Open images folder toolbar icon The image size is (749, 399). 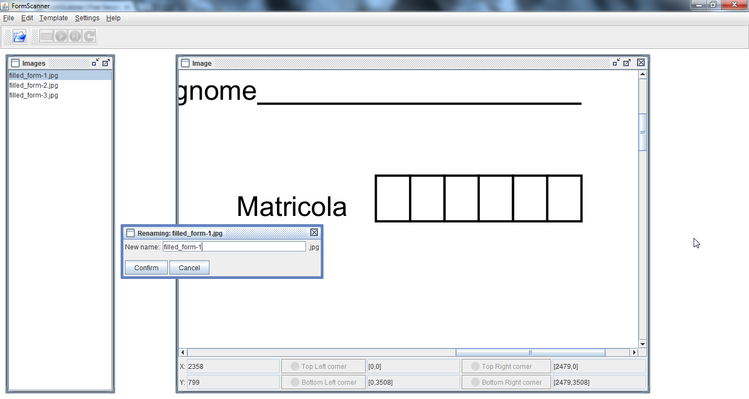(20, 37)
